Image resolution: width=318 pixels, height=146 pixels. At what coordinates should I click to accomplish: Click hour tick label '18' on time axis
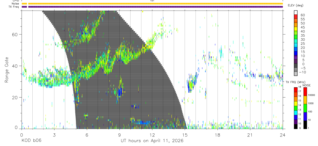tap(218, 135)
